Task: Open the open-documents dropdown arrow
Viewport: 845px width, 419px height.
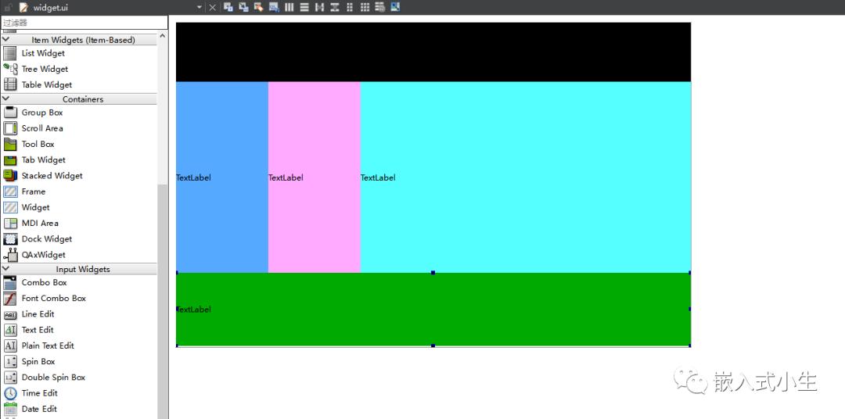Action: click(200, 8)
